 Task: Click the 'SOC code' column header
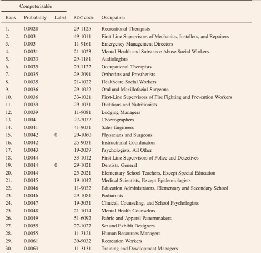tap(84, 18)
